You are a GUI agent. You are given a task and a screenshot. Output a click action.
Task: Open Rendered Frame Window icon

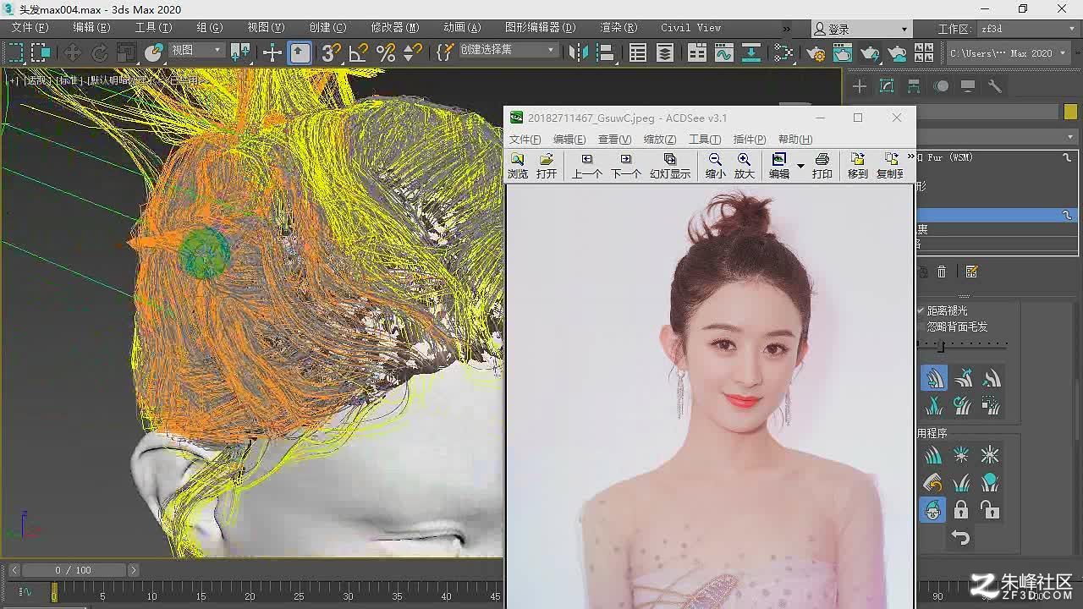click(x=843, y=53)
